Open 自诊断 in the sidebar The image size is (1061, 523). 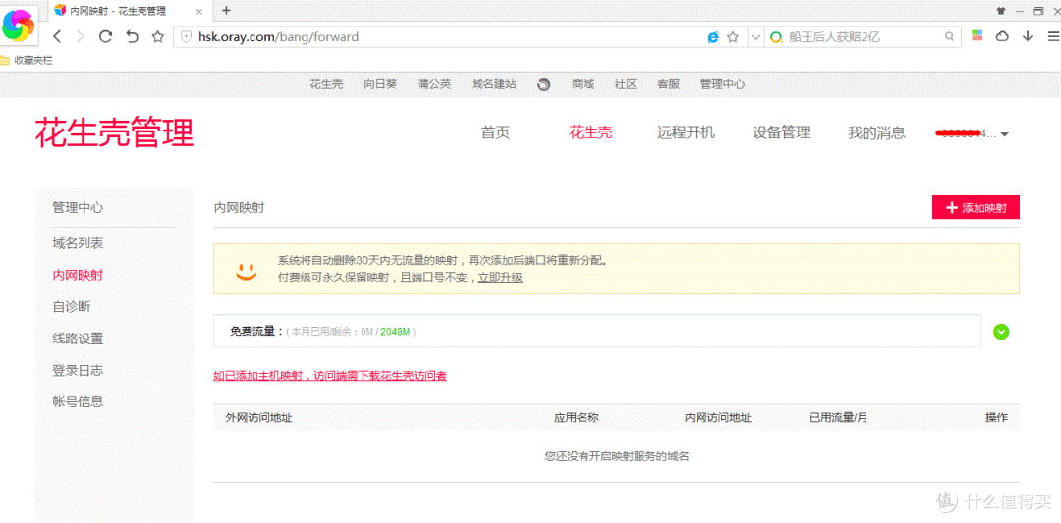coord(72,307)
